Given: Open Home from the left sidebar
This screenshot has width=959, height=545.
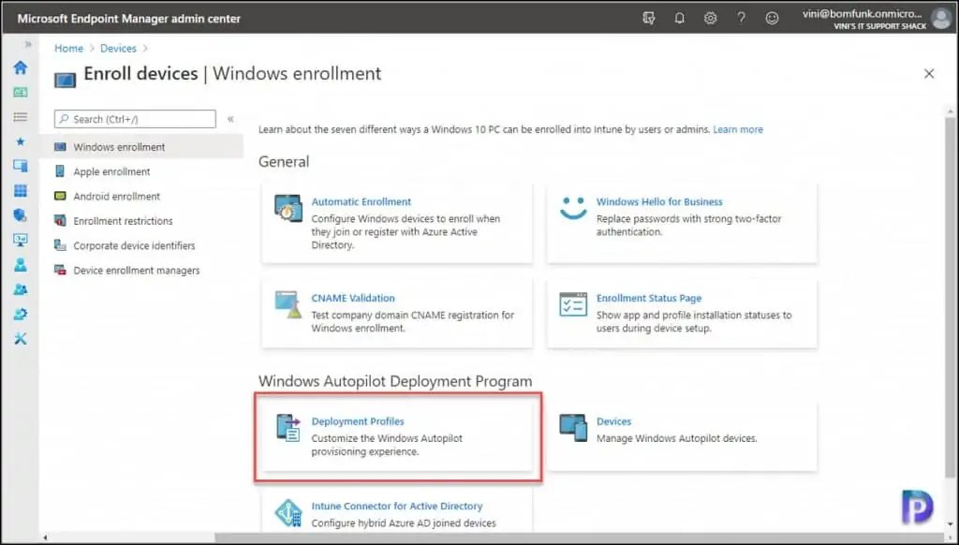Looking at the screenshot, I should click(21, 67).
